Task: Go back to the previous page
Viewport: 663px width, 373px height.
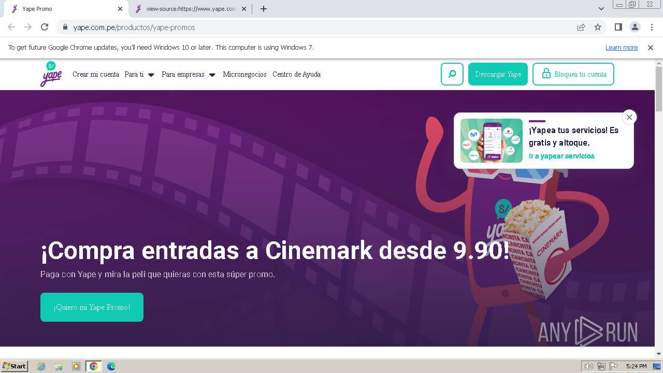Action: point(11,27)
